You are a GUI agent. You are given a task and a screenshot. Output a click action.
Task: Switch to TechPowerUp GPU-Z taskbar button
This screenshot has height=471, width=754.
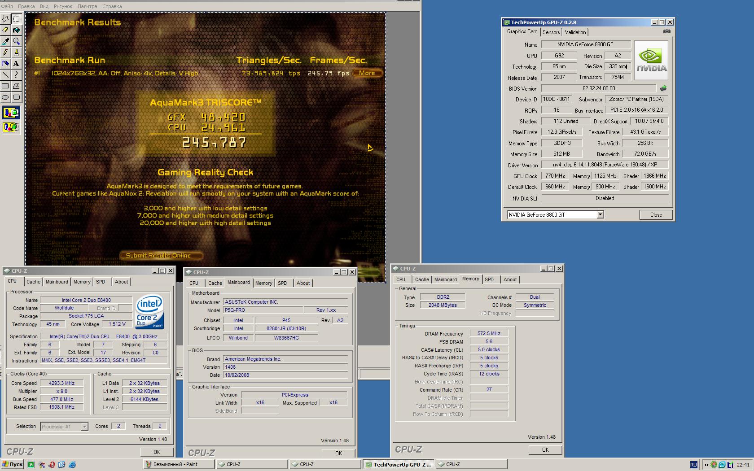[x=398, y=465]
